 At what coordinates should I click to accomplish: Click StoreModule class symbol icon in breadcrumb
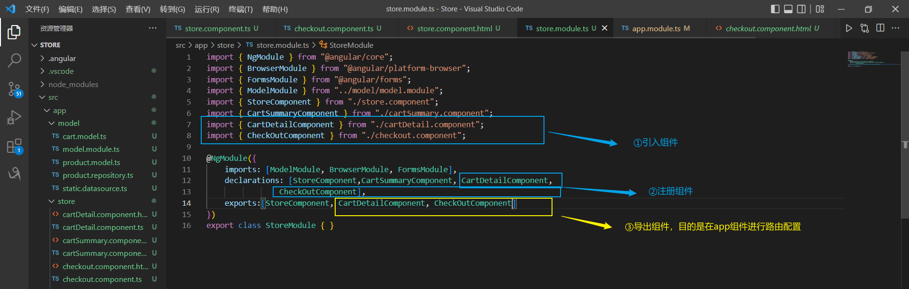point(323,45)
